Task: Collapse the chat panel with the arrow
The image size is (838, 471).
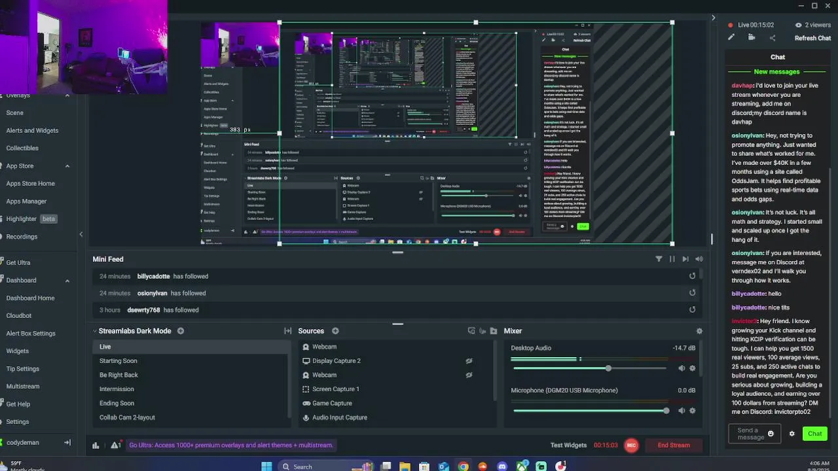Action: (x=714, y=18)
